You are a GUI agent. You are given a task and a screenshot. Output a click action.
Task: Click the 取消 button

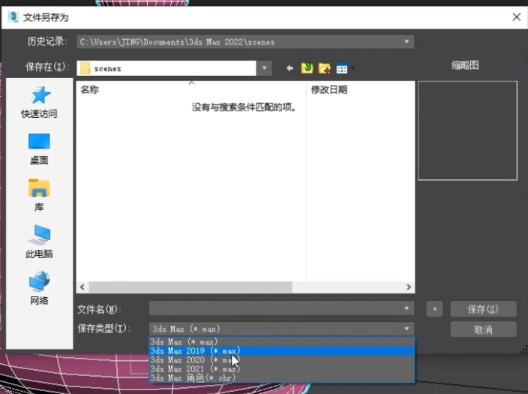483,329
